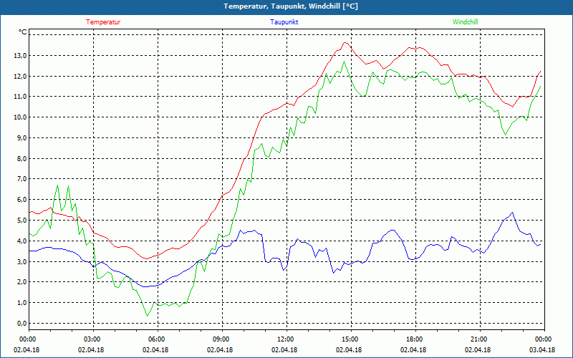Click the 3,0 y-axis value
The width and height of the screenshot is (573, 358).
[x=21, y=261]
